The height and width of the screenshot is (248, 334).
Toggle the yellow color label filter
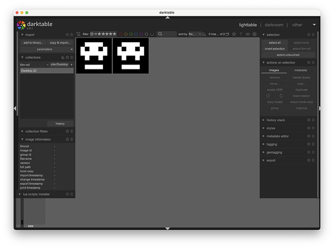coord(126,34)
